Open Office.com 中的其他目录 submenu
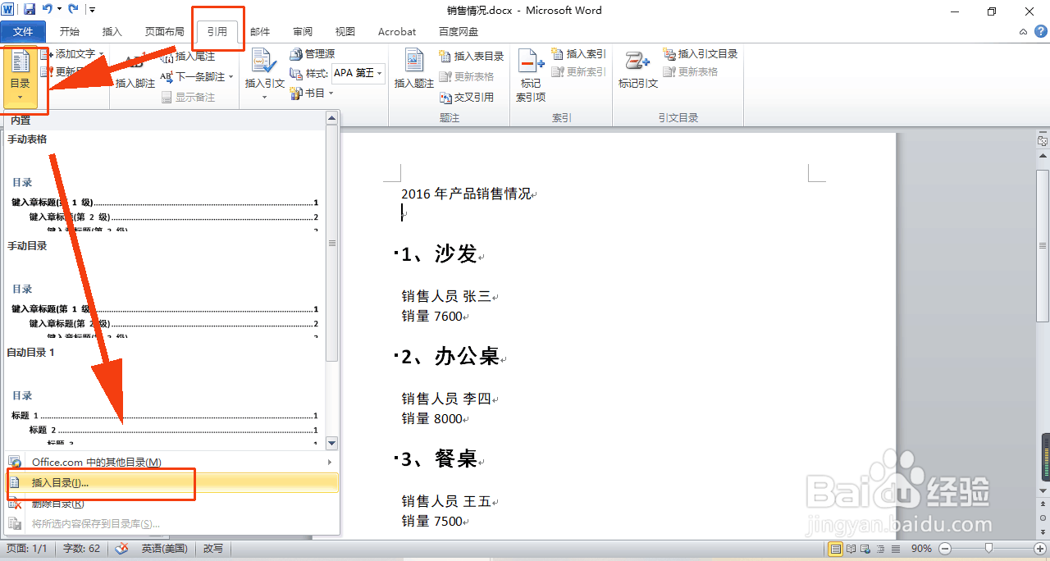 [x=171, y=463]
